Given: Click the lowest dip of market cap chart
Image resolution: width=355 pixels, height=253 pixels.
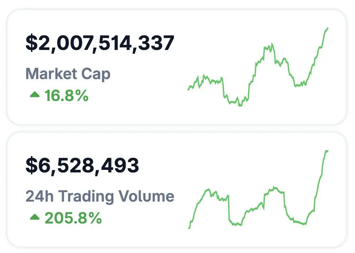Looking at the screenshot, I should pyautogui.click(x=240, y=105).
